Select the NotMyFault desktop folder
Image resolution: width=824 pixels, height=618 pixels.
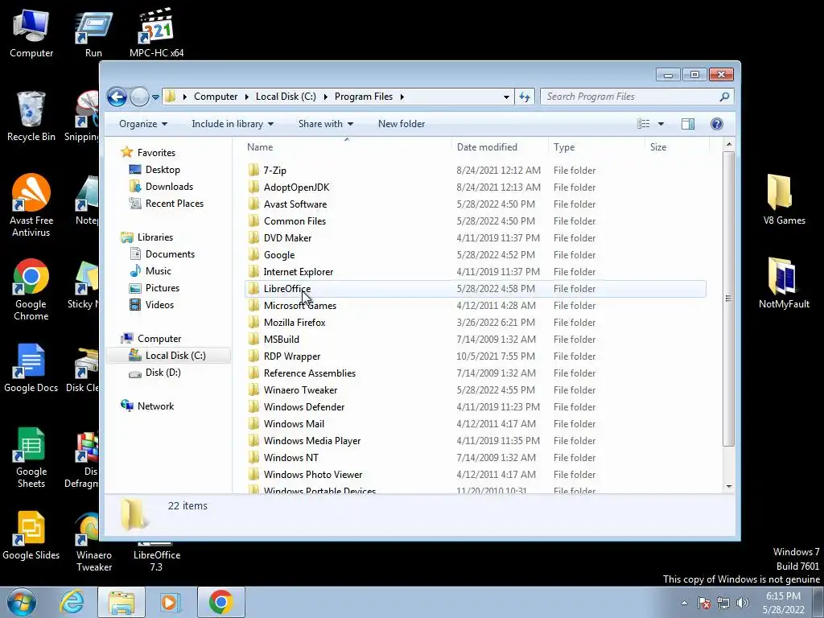pos(784,283)
